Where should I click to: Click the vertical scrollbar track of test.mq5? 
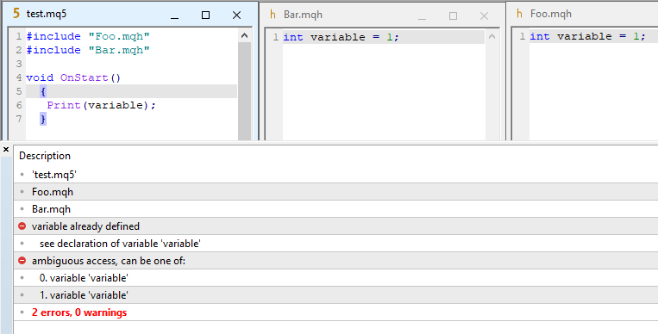[x=245, y=91]
